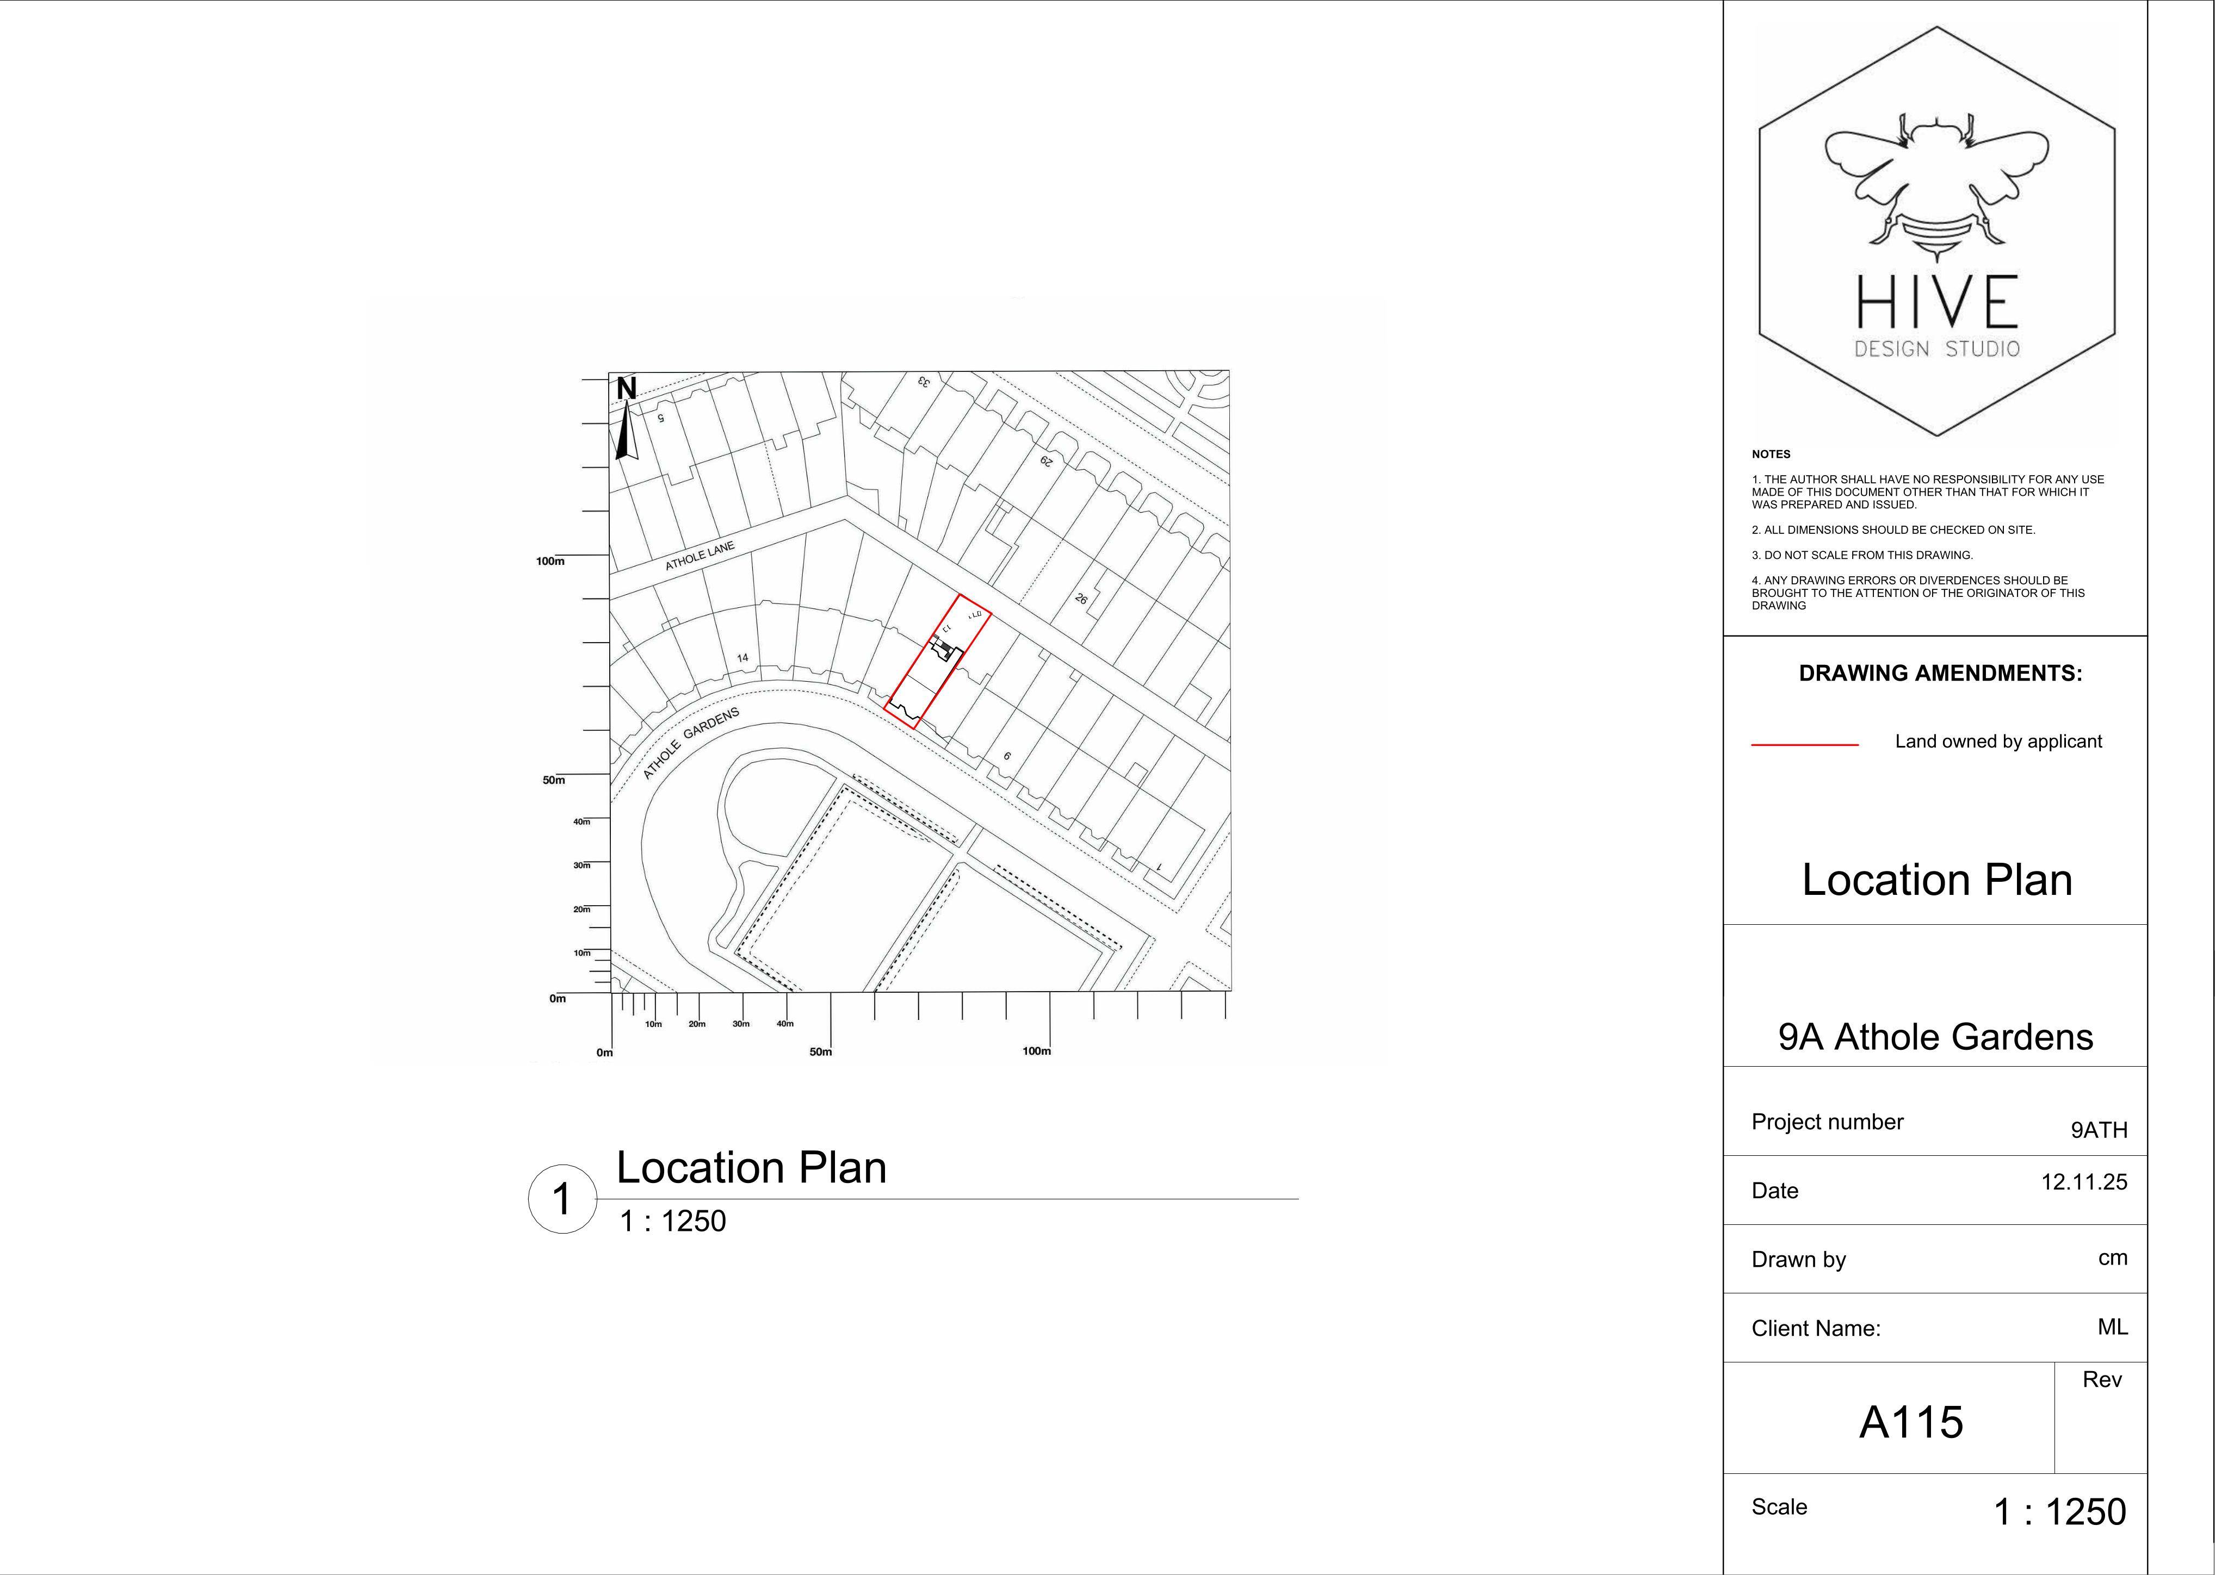This screenshot has width=2228, height=1575.
Task: Click house number '14' on the map
Action: [742, 658]
